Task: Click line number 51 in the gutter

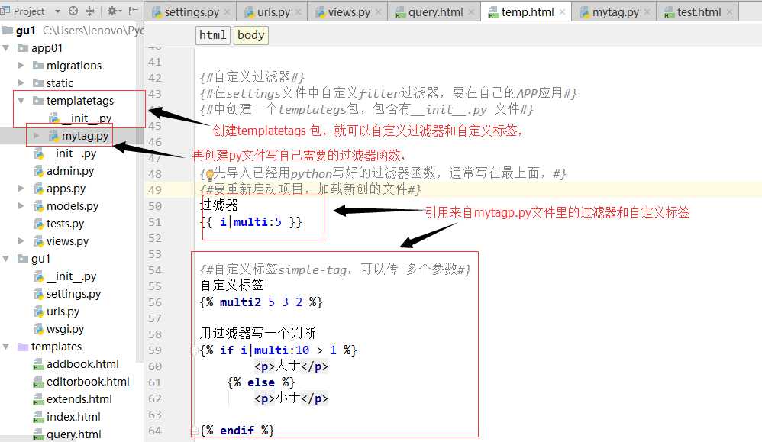Action: pos(155,222)
